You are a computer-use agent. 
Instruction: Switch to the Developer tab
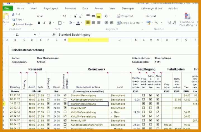[128, 8]
